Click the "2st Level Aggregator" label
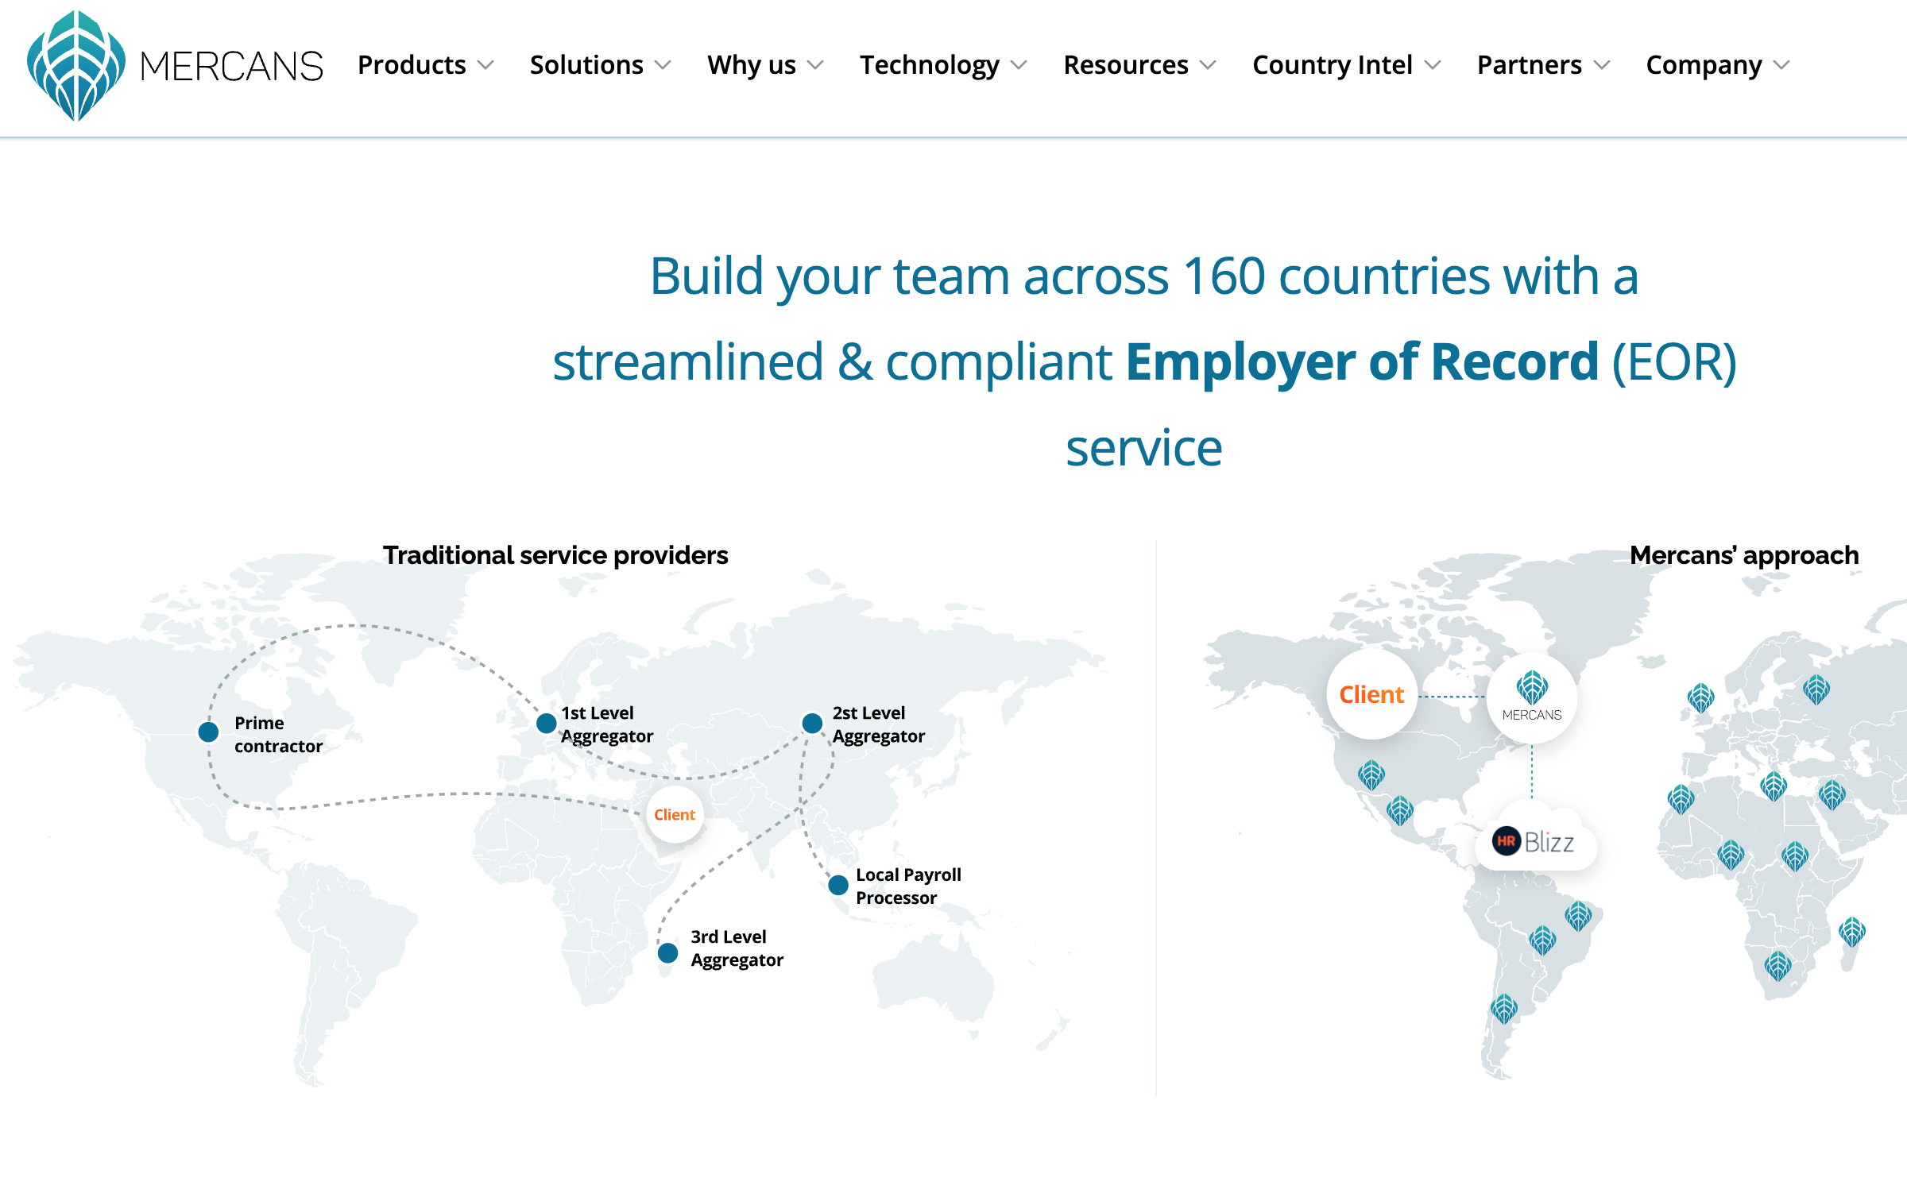 coord(879,724)
